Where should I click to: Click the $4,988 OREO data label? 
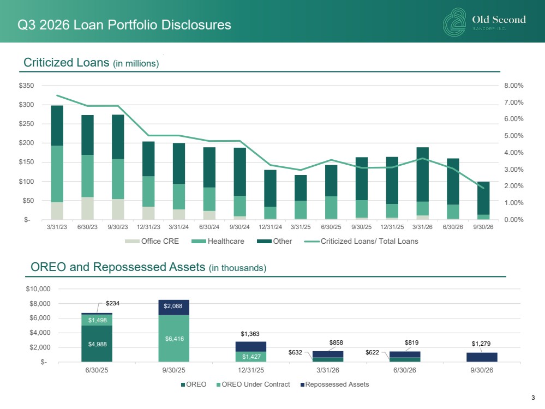pos(97,344)
